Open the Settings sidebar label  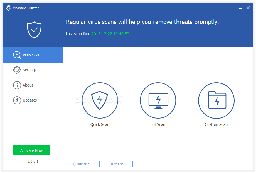point(29,70)
